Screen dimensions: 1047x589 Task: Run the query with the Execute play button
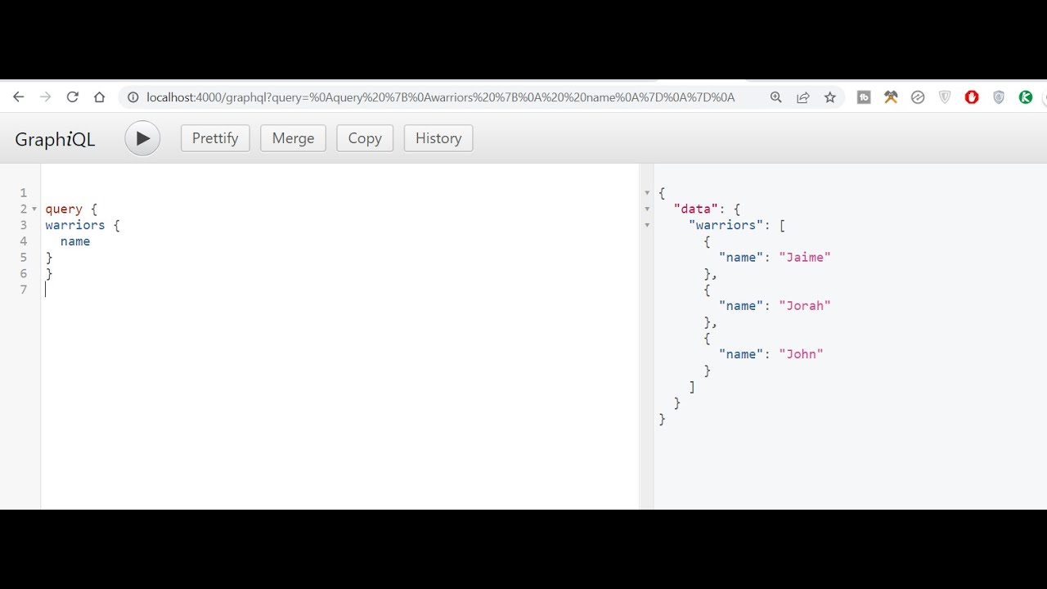tap(142, 138)
